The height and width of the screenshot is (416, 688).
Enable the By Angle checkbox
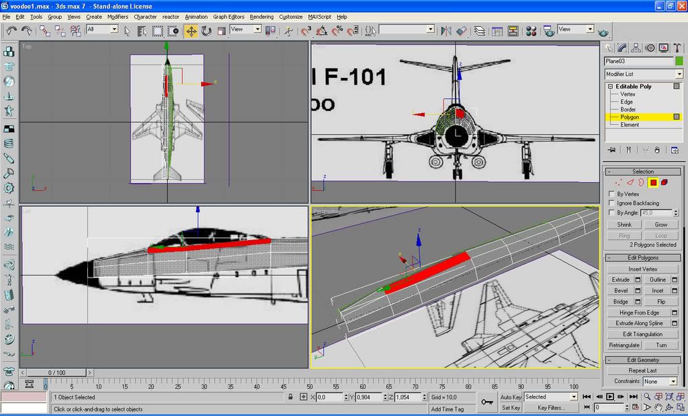[611, 212]
